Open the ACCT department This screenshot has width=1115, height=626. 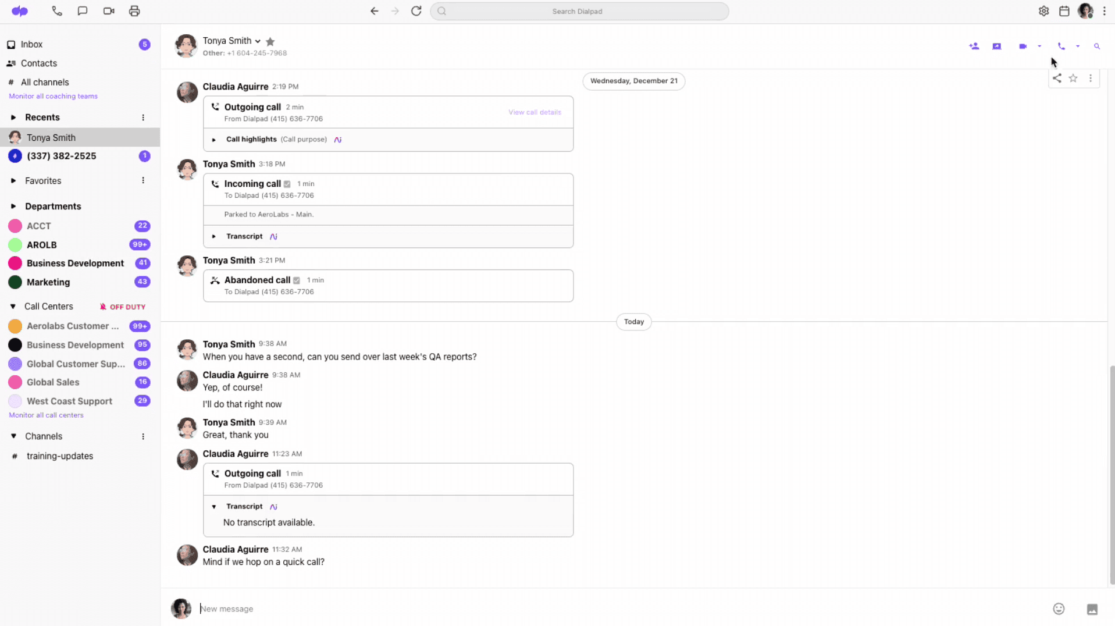click(80, 226)
